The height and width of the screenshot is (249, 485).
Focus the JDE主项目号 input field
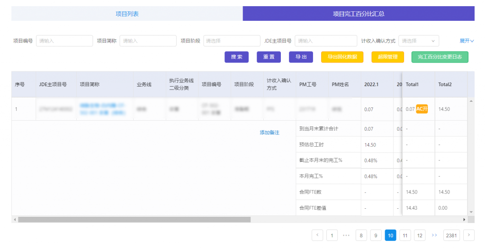(x=326, y=41)
